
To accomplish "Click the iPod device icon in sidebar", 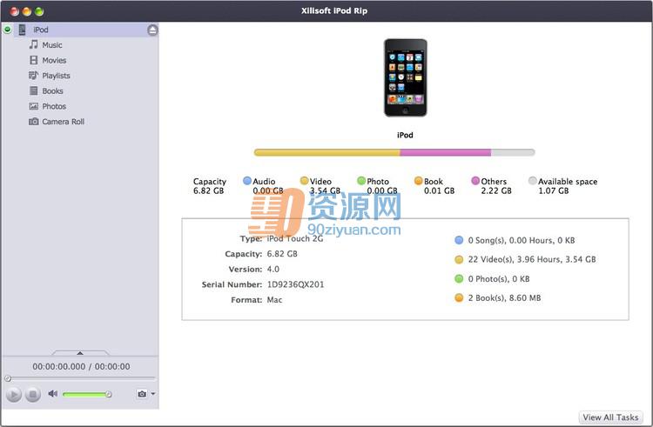I will 23,30.
